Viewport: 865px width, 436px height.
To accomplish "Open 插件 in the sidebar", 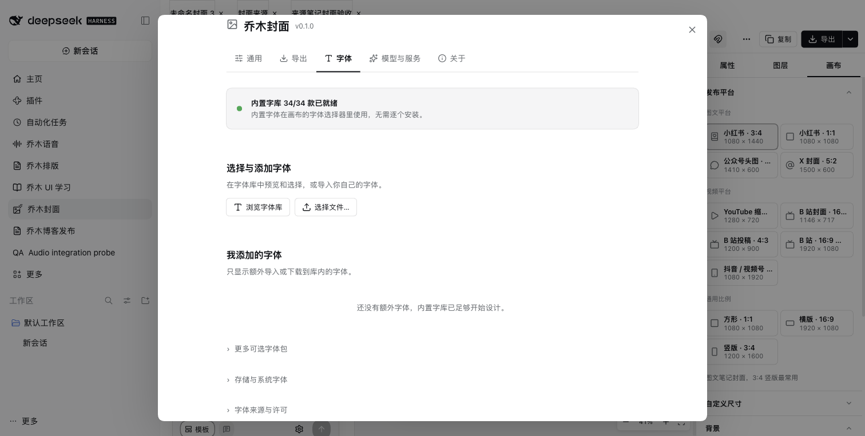I will click(80, 101).
